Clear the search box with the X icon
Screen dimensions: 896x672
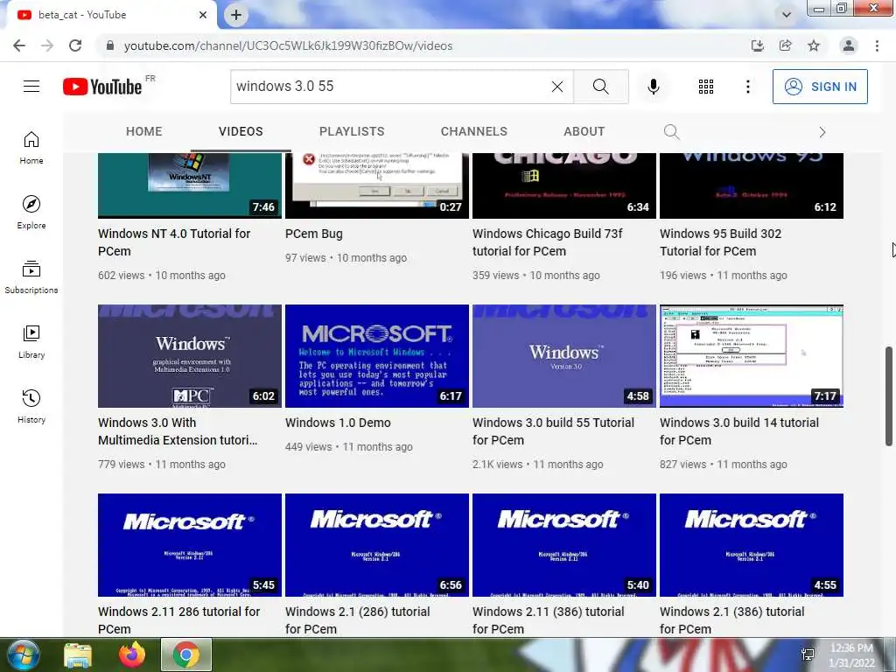point(557,87)
